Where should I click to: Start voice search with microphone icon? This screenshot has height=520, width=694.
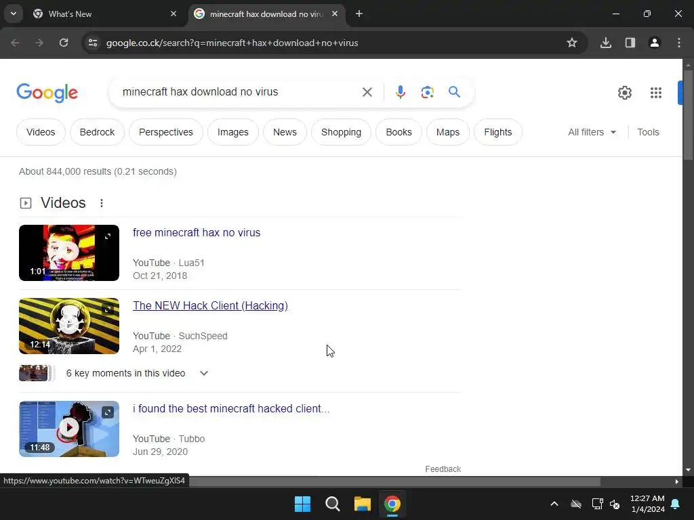[x=400, y=92]
